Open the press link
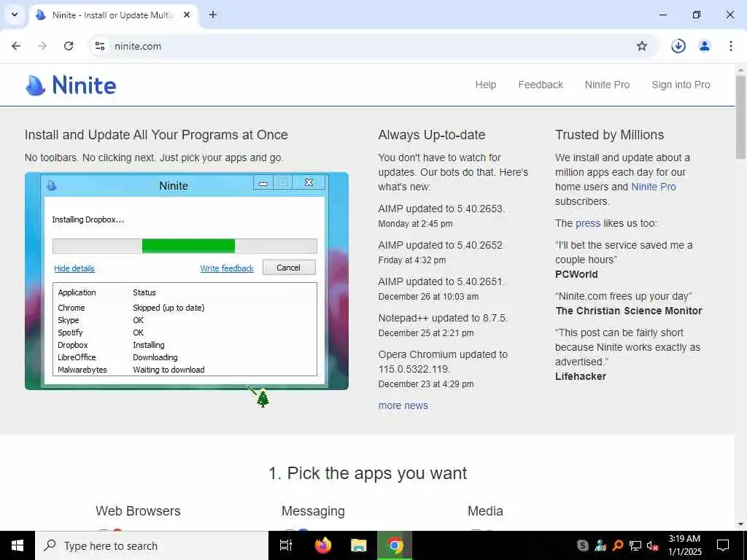The height and width of the screenshot is (560, 747). (x=588, y=223)
